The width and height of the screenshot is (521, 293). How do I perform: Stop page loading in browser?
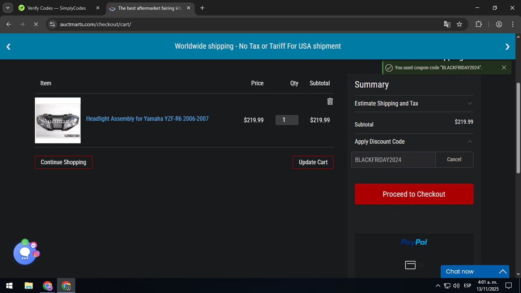coord(36,24)
